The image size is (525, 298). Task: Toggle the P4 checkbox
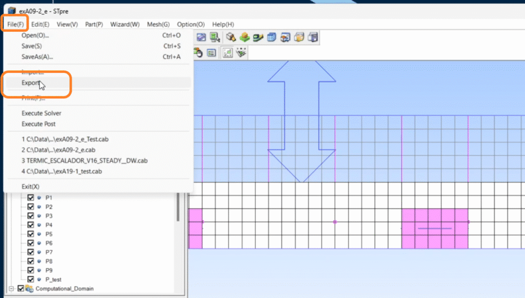[x=30, y=225]
